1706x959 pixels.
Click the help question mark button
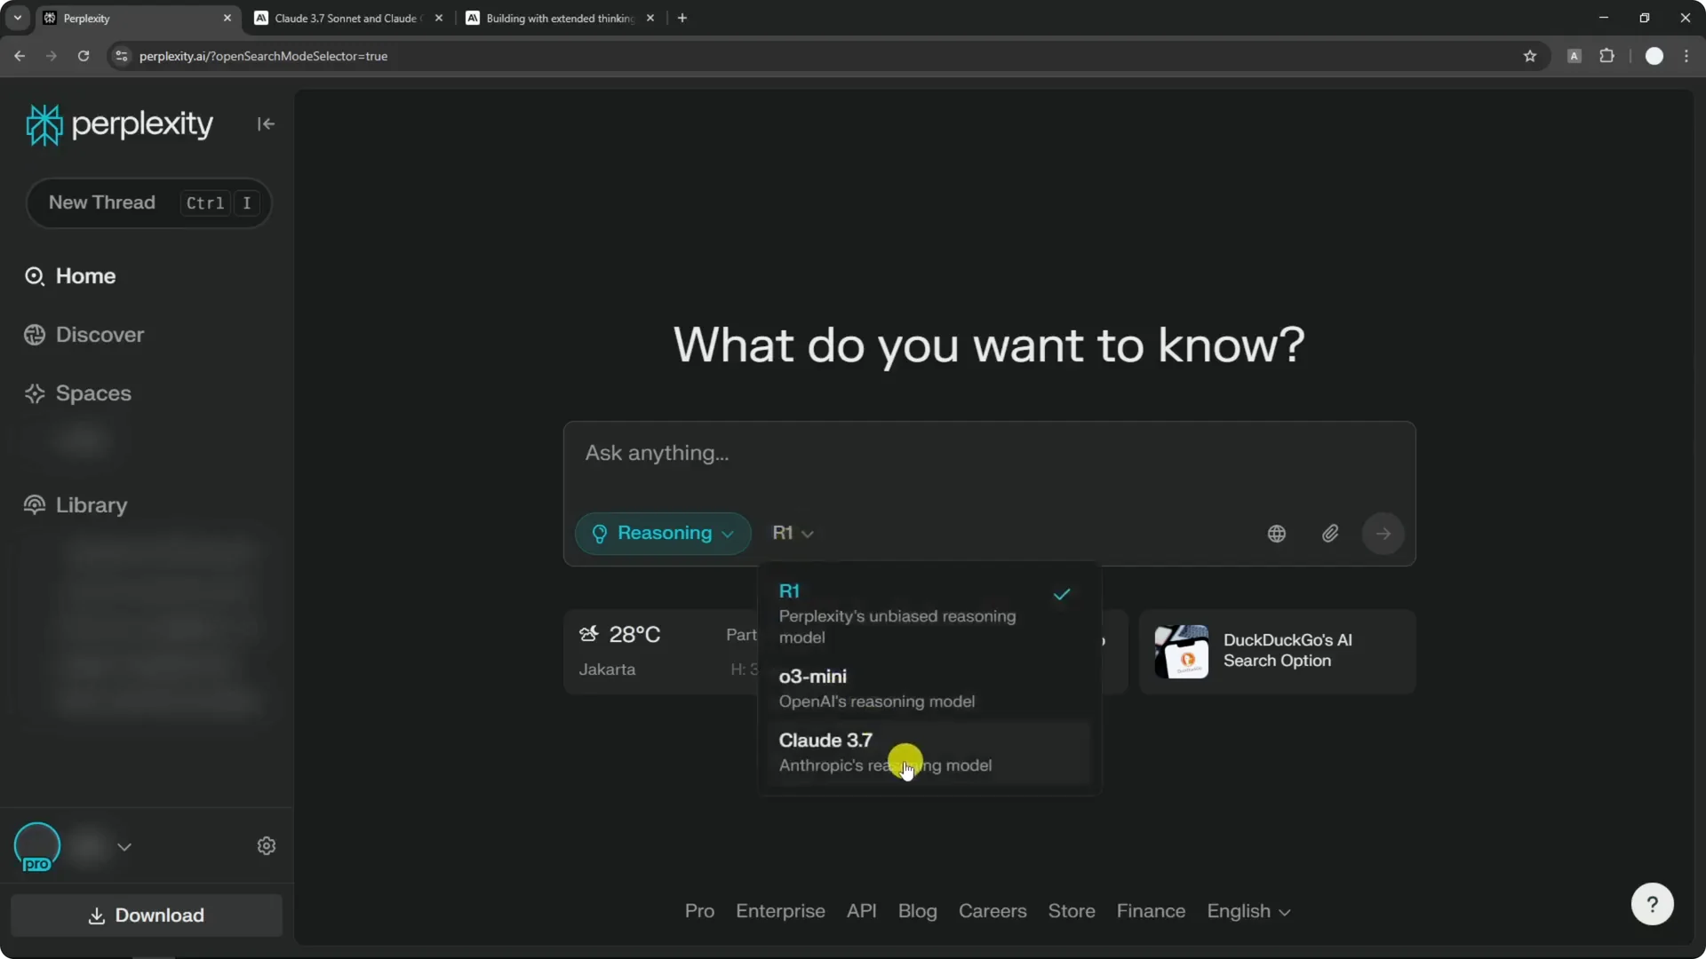click(x=1652, y=904)
